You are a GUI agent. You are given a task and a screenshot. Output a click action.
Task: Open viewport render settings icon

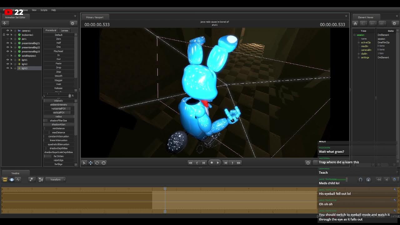308,163
